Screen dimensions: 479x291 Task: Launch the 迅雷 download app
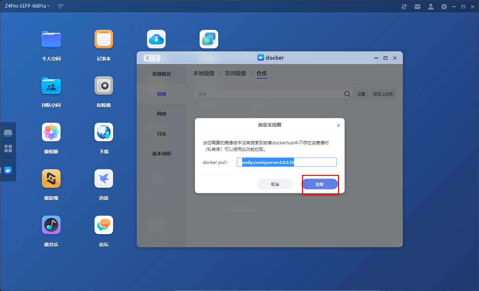click(x=104, y=179)
